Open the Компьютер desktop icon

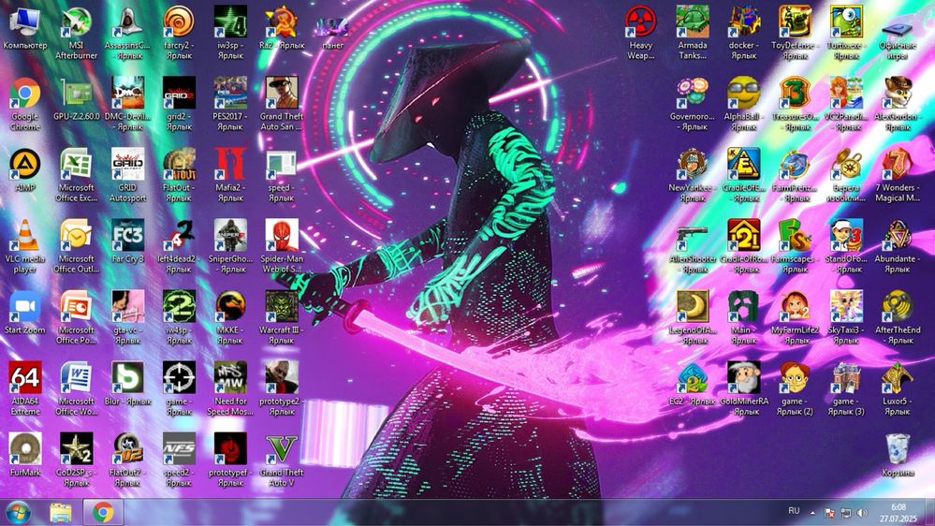[25, 22]
